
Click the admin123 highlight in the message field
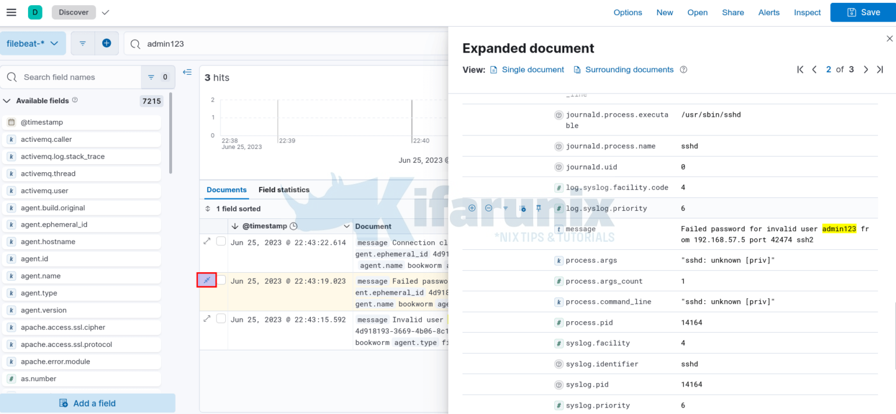click(x=839, y=228)
